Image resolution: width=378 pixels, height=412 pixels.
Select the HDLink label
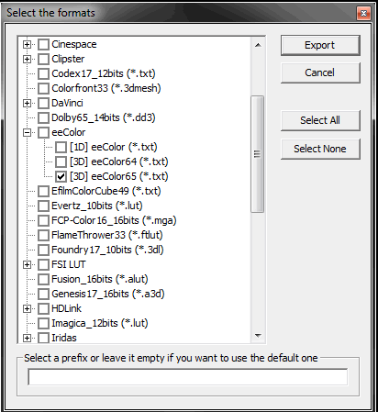(x=66, y=308)
